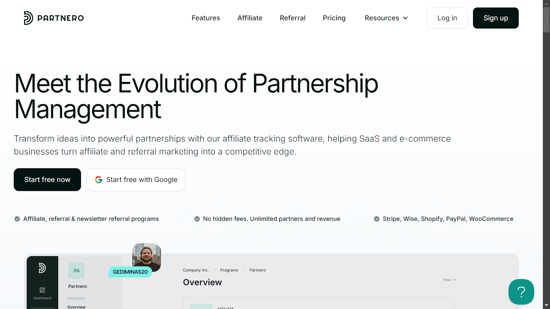
Task: Click the Sign up button
Action: click(495, 18)
